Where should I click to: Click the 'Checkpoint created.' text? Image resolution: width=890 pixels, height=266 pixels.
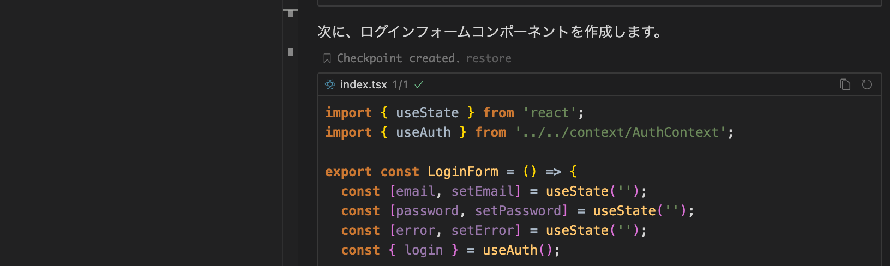(x=398, y=58)
